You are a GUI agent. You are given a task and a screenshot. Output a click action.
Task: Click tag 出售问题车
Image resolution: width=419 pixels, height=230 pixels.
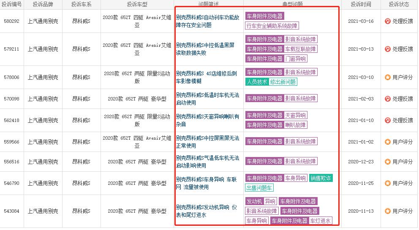(x=259, y=188)
